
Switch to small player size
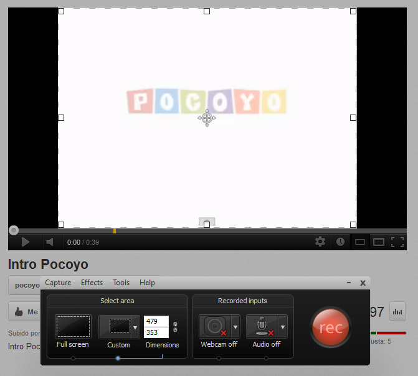tap(360, 242)
